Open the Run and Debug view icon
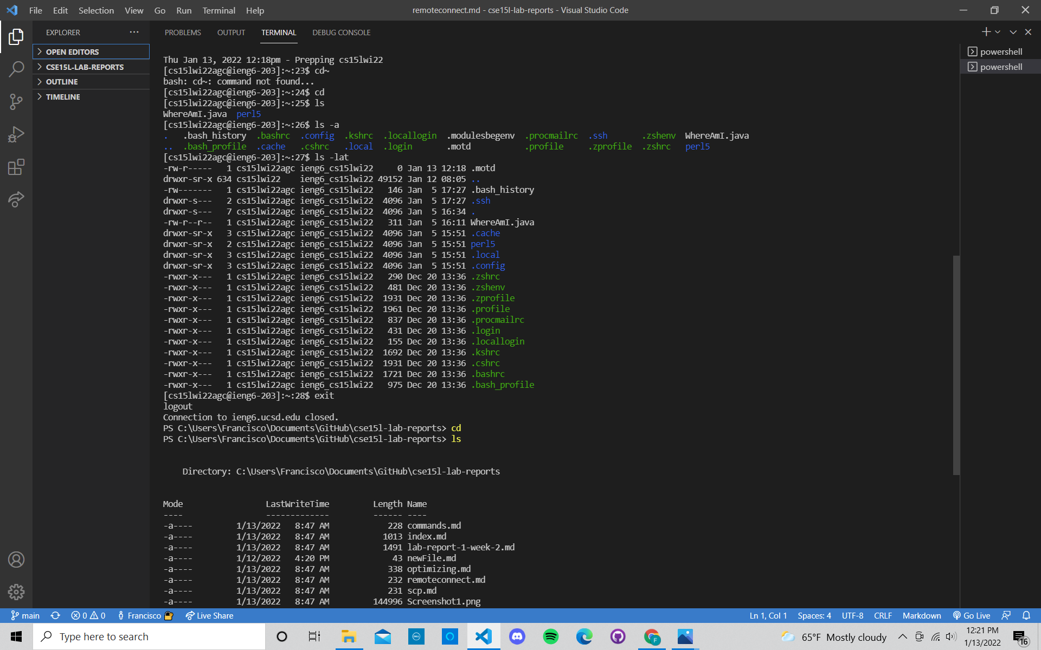 16,134
